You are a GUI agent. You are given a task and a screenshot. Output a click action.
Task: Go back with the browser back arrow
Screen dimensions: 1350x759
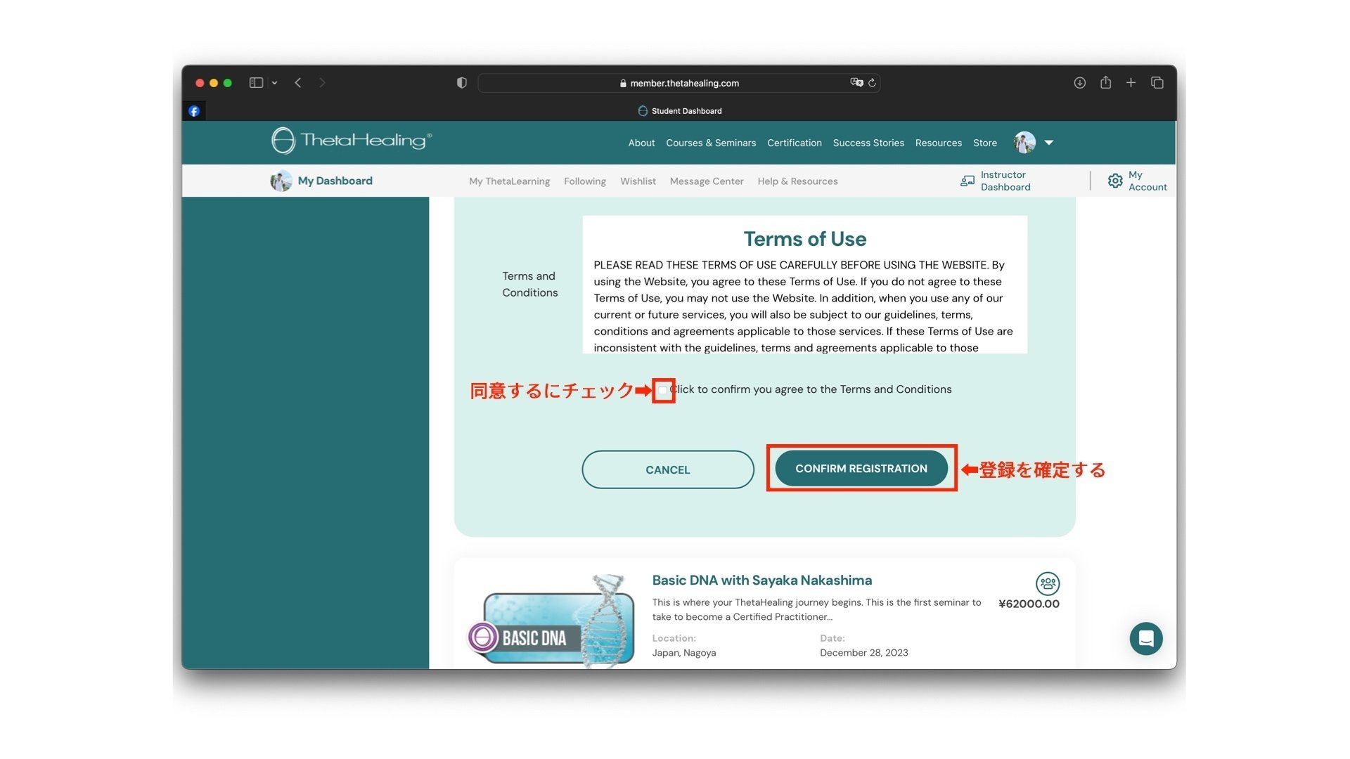pos(298,83)
